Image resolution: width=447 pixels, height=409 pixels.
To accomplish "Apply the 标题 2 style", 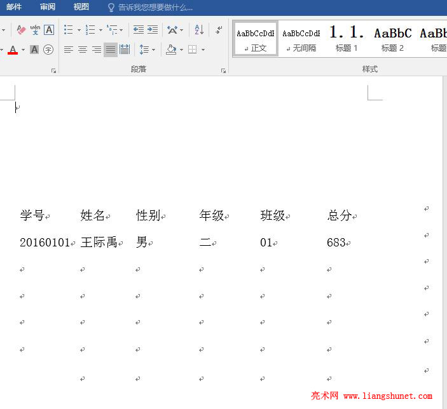I will (392, 40).
